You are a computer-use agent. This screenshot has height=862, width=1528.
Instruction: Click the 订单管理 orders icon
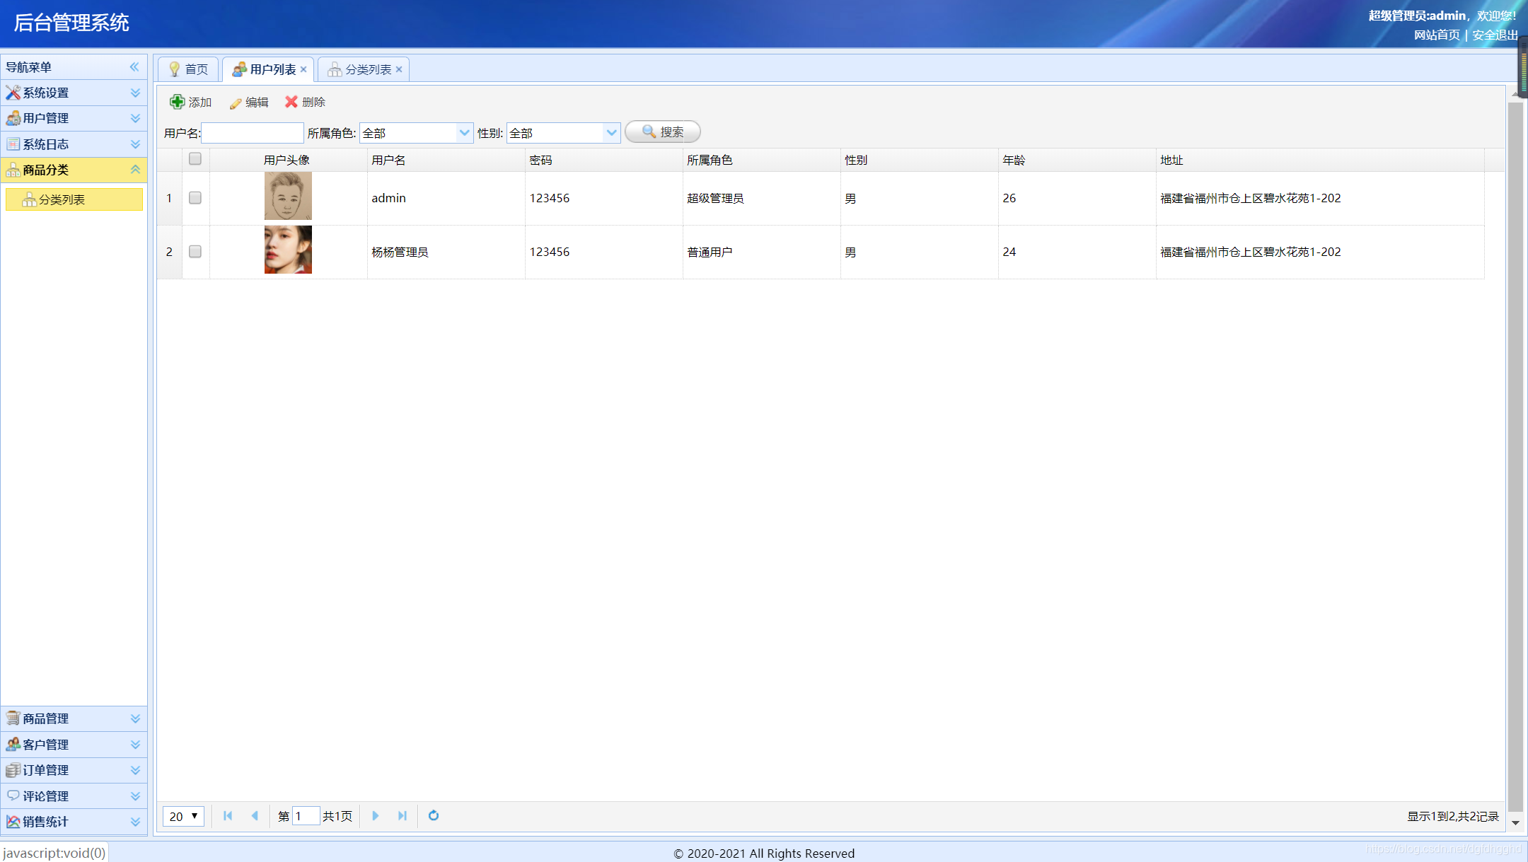coord(13,770)
